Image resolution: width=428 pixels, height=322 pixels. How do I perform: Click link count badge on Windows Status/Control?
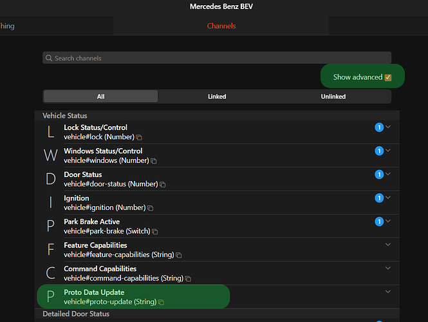pyautogui.click(x=379, y=151)
